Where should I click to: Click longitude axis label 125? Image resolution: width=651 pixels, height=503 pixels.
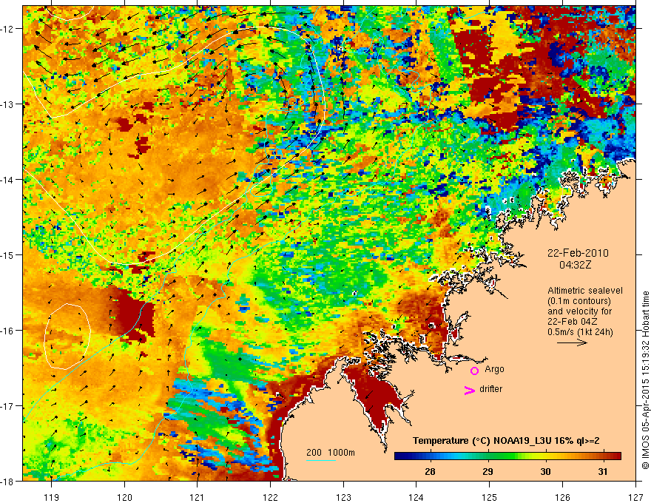[490, 497]
